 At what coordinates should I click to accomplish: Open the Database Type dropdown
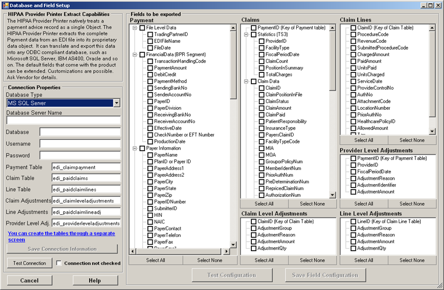(116, 103)
